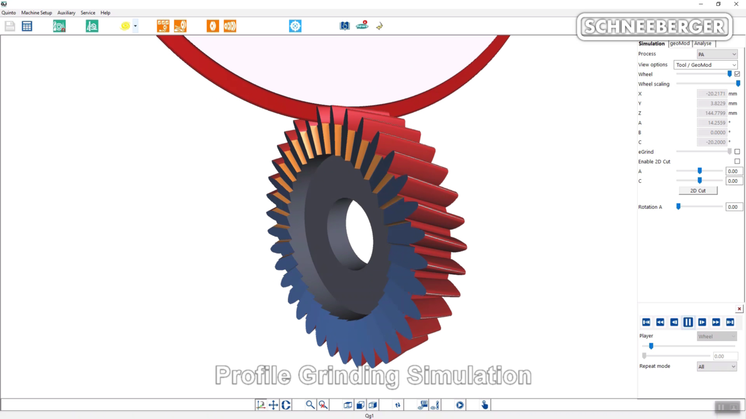Select the pan view tool
This screenshot has width=746, height=419.
[x=273, y=404]
